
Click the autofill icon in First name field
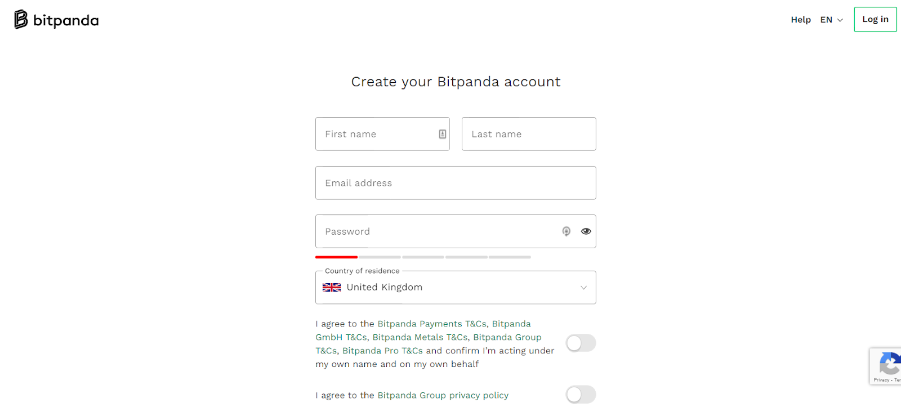click(443, 134)
